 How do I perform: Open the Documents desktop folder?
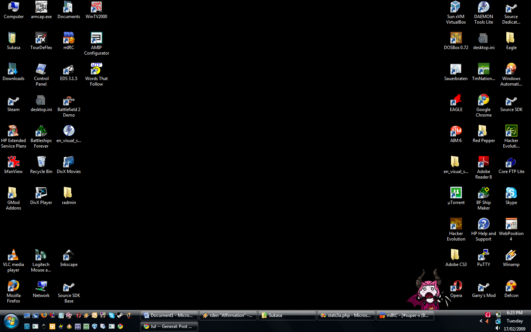pos(69,10)
